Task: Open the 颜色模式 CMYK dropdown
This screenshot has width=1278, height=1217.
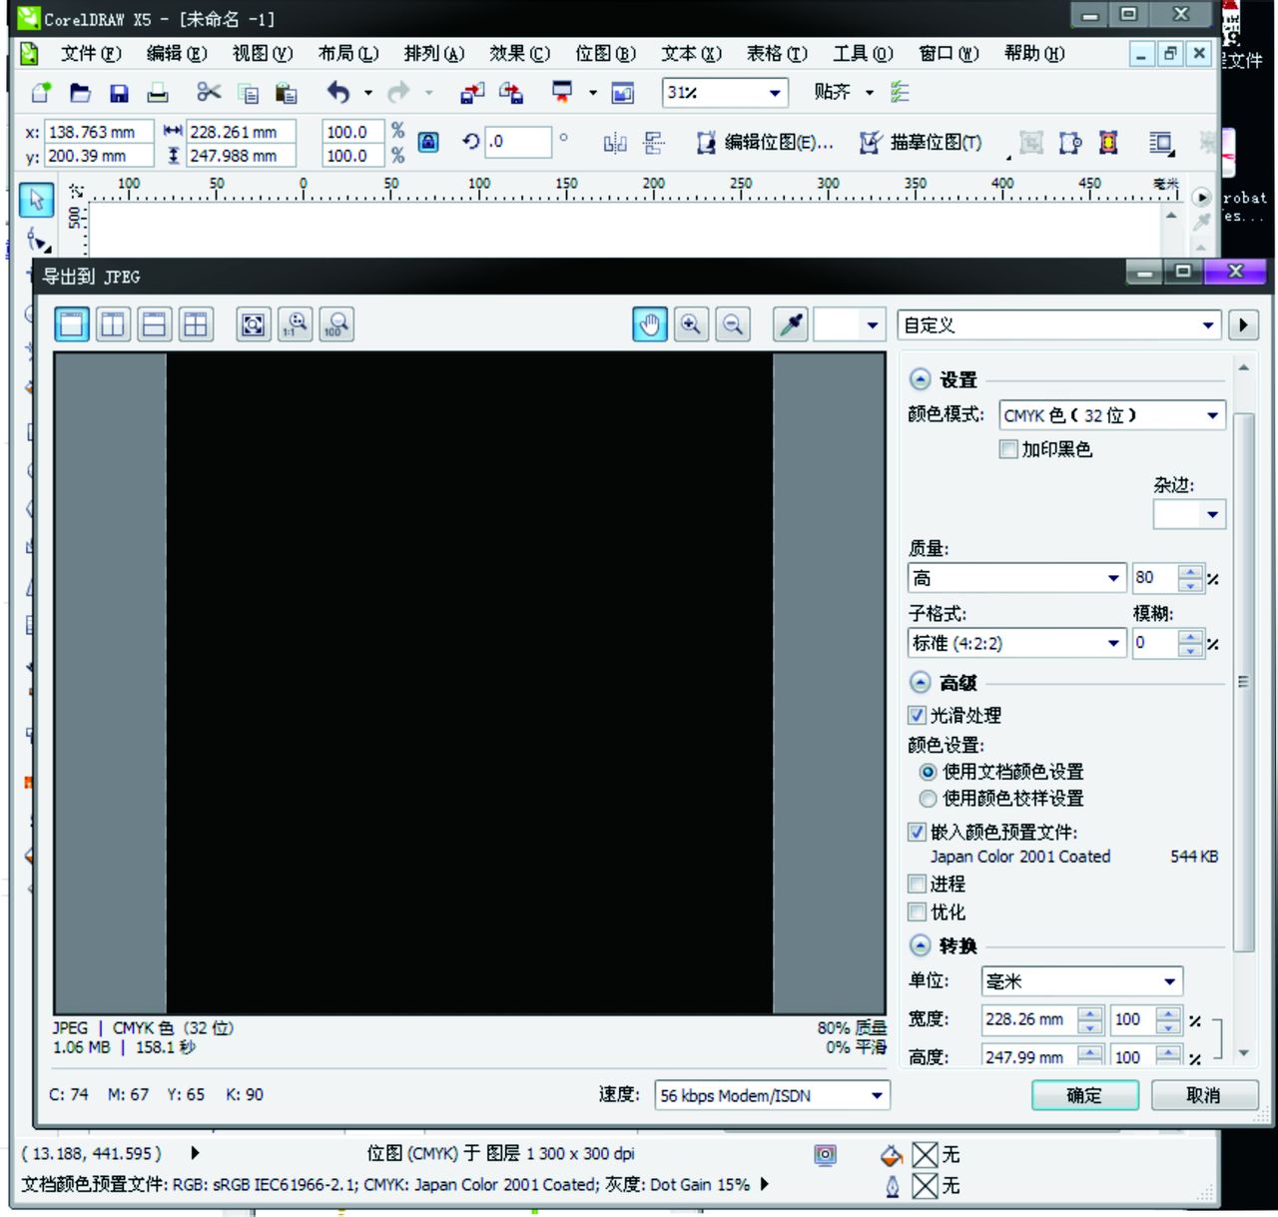Action: (x=1112, y=415)
